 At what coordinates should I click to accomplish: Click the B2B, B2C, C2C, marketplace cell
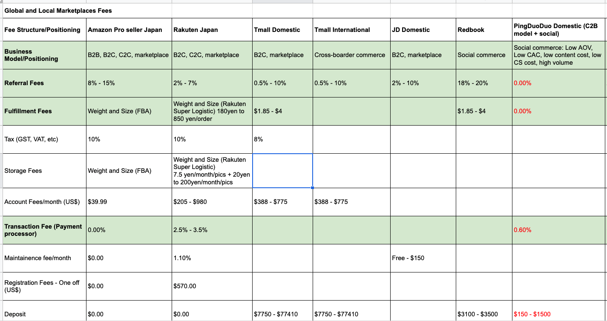tap(129, 55)
